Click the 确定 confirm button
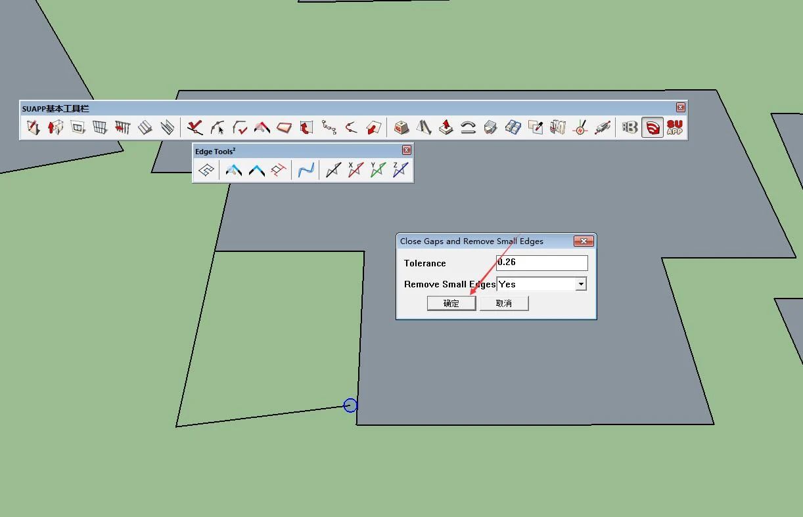Screen dimensions: 803x517 coord(451,303)
